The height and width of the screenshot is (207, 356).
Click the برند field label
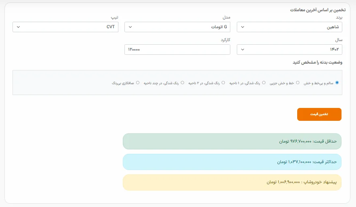pyautogui.click(x=338, y=18)
